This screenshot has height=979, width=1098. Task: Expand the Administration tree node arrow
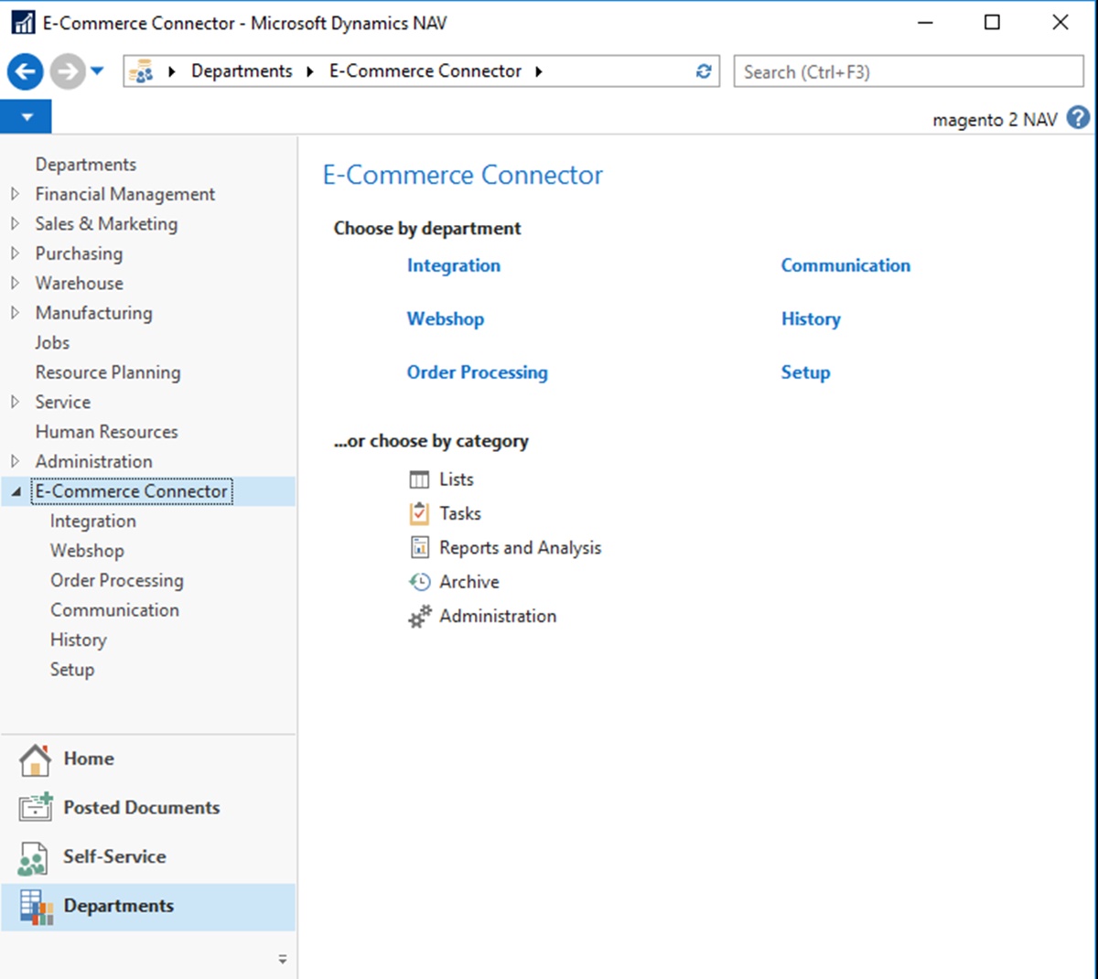[x=15, y=461]
